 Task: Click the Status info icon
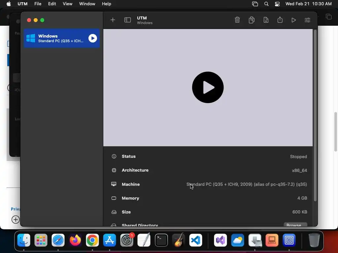point(114,156)
